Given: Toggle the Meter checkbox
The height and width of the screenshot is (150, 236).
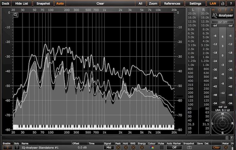Looking at the screenshot, I should (226, 148).
